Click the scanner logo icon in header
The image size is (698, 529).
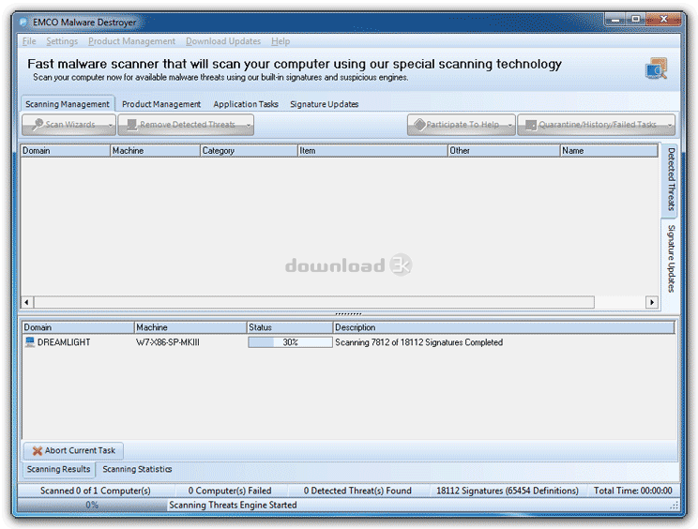(x=657, y=68)
